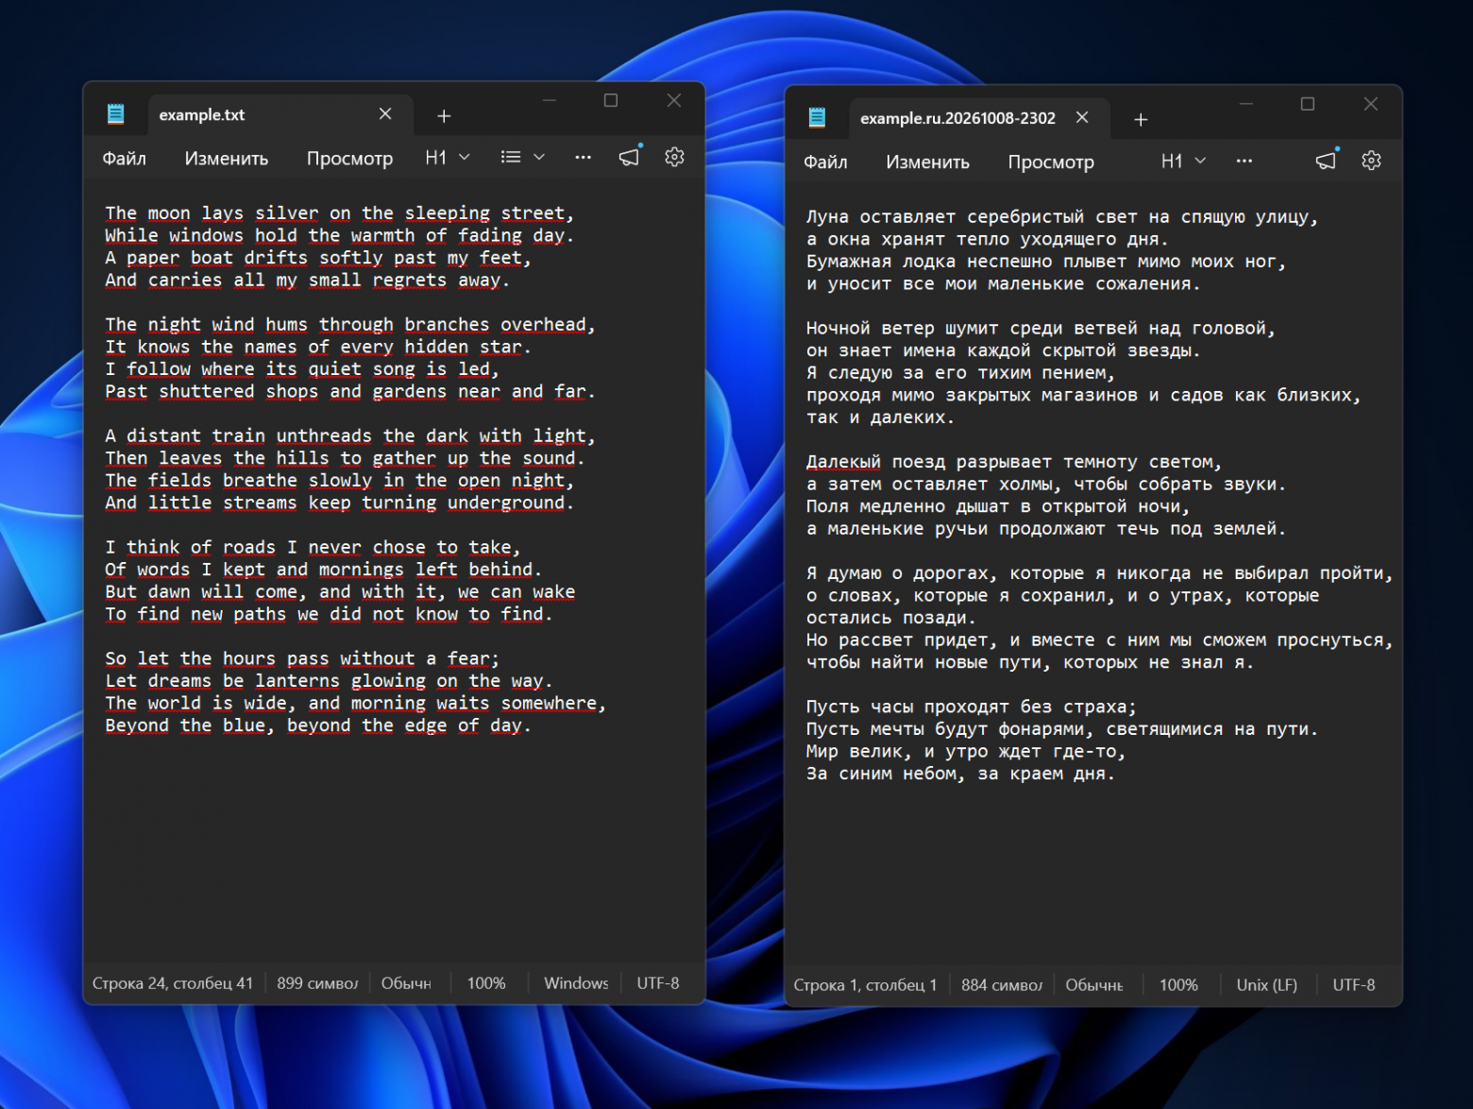The width and height of the screenshot is (1473, 1109).
Task: Click 100% zoom level in example.ru status bar
Action: [x=1178, y=985]
